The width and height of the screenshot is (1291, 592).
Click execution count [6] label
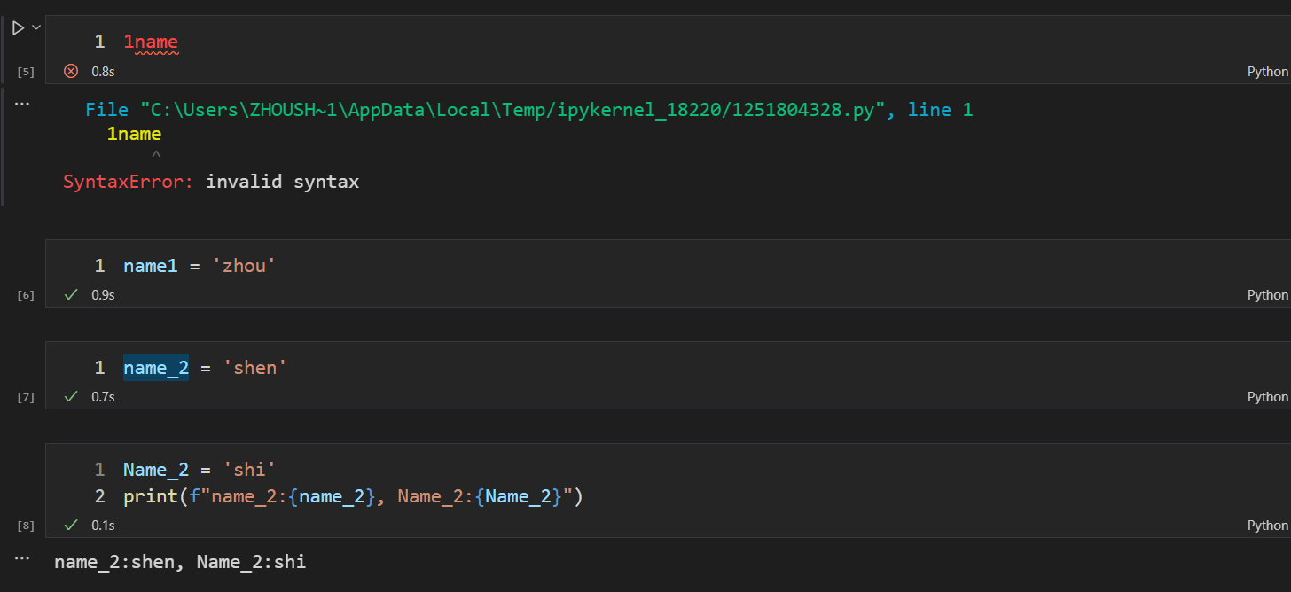point(26,296)
